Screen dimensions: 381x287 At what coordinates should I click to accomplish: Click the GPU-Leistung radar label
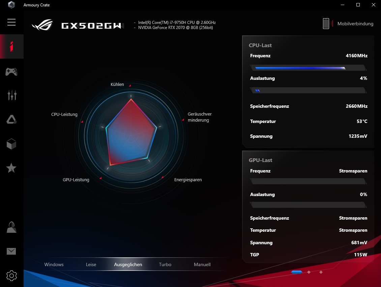76,180
